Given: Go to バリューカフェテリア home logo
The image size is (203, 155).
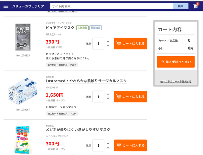Looking at the screenshot, I should 28,6.
